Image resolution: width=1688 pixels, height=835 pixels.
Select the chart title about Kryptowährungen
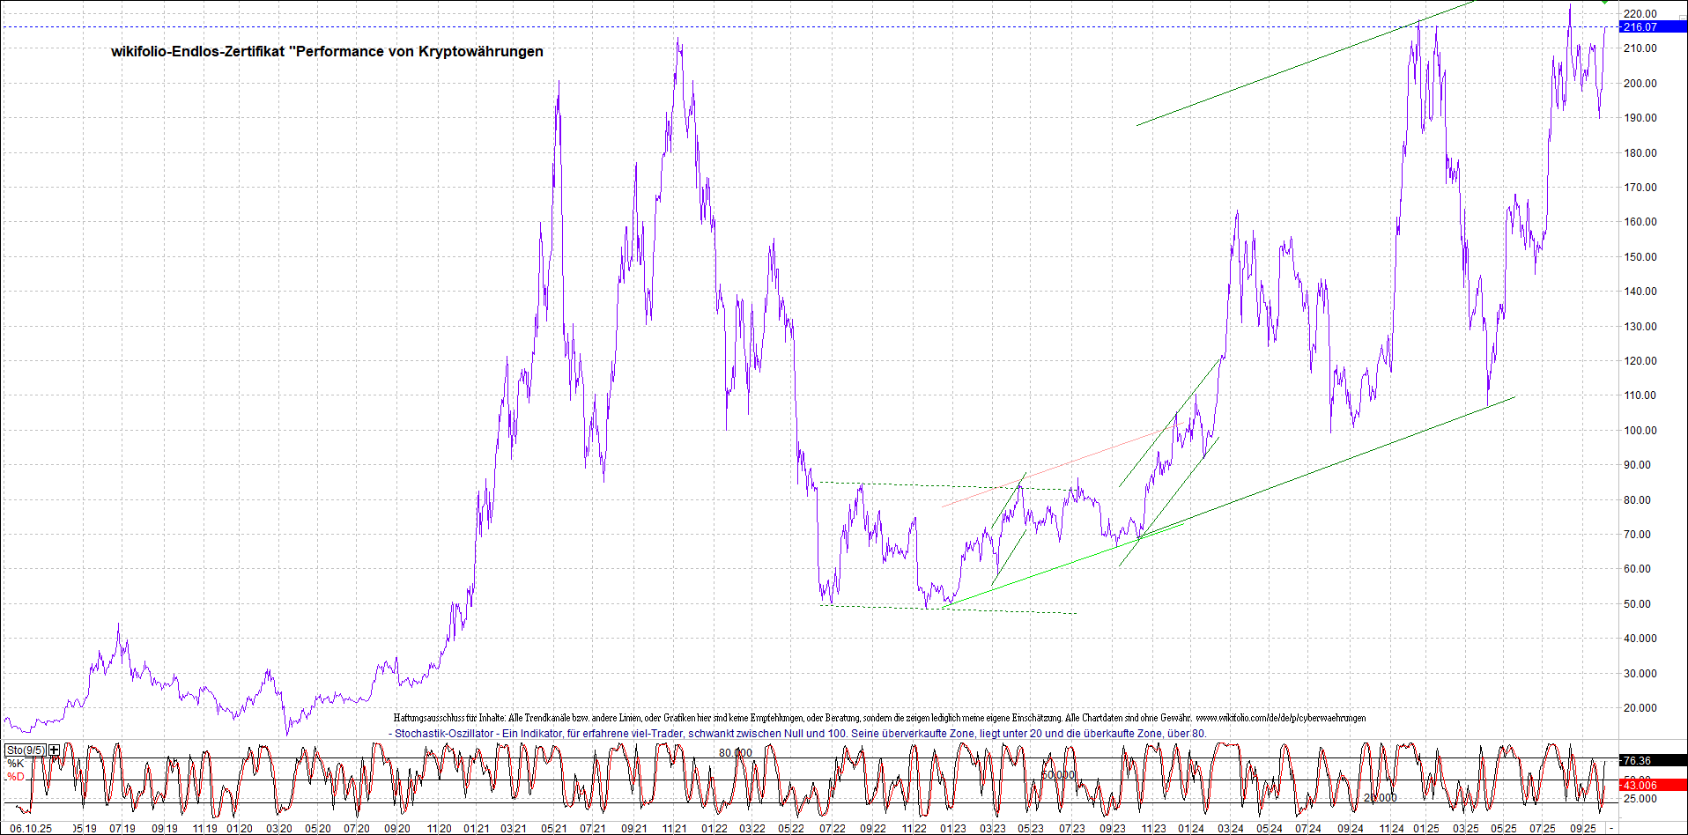click(x=327, y=52)
